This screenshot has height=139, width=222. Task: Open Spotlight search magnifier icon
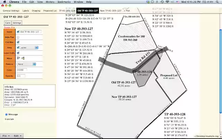(217, 2)
